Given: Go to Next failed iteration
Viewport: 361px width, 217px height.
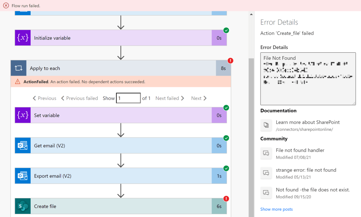Looking at the screenshot, I should [x=170, y=98].
